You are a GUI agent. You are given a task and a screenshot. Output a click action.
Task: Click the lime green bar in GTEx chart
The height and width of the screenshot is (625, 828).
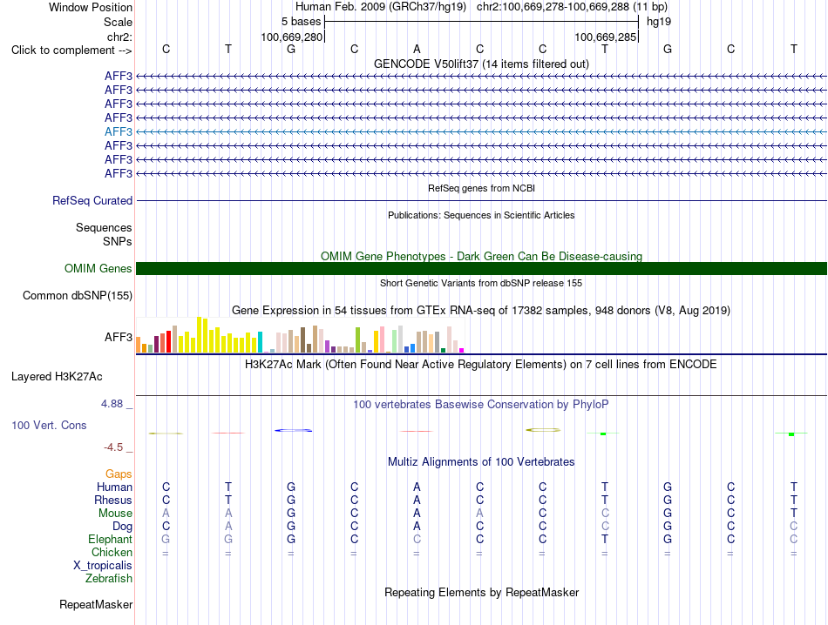pos(357,340)
